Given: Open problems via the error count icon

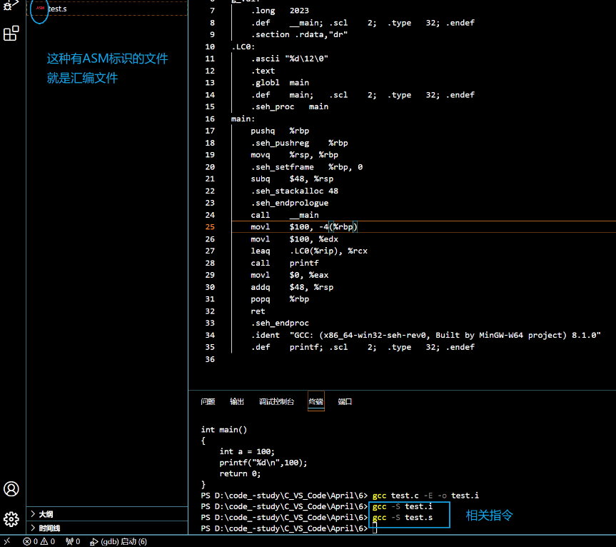Looking at the screenshot, I should coord(26,541).
